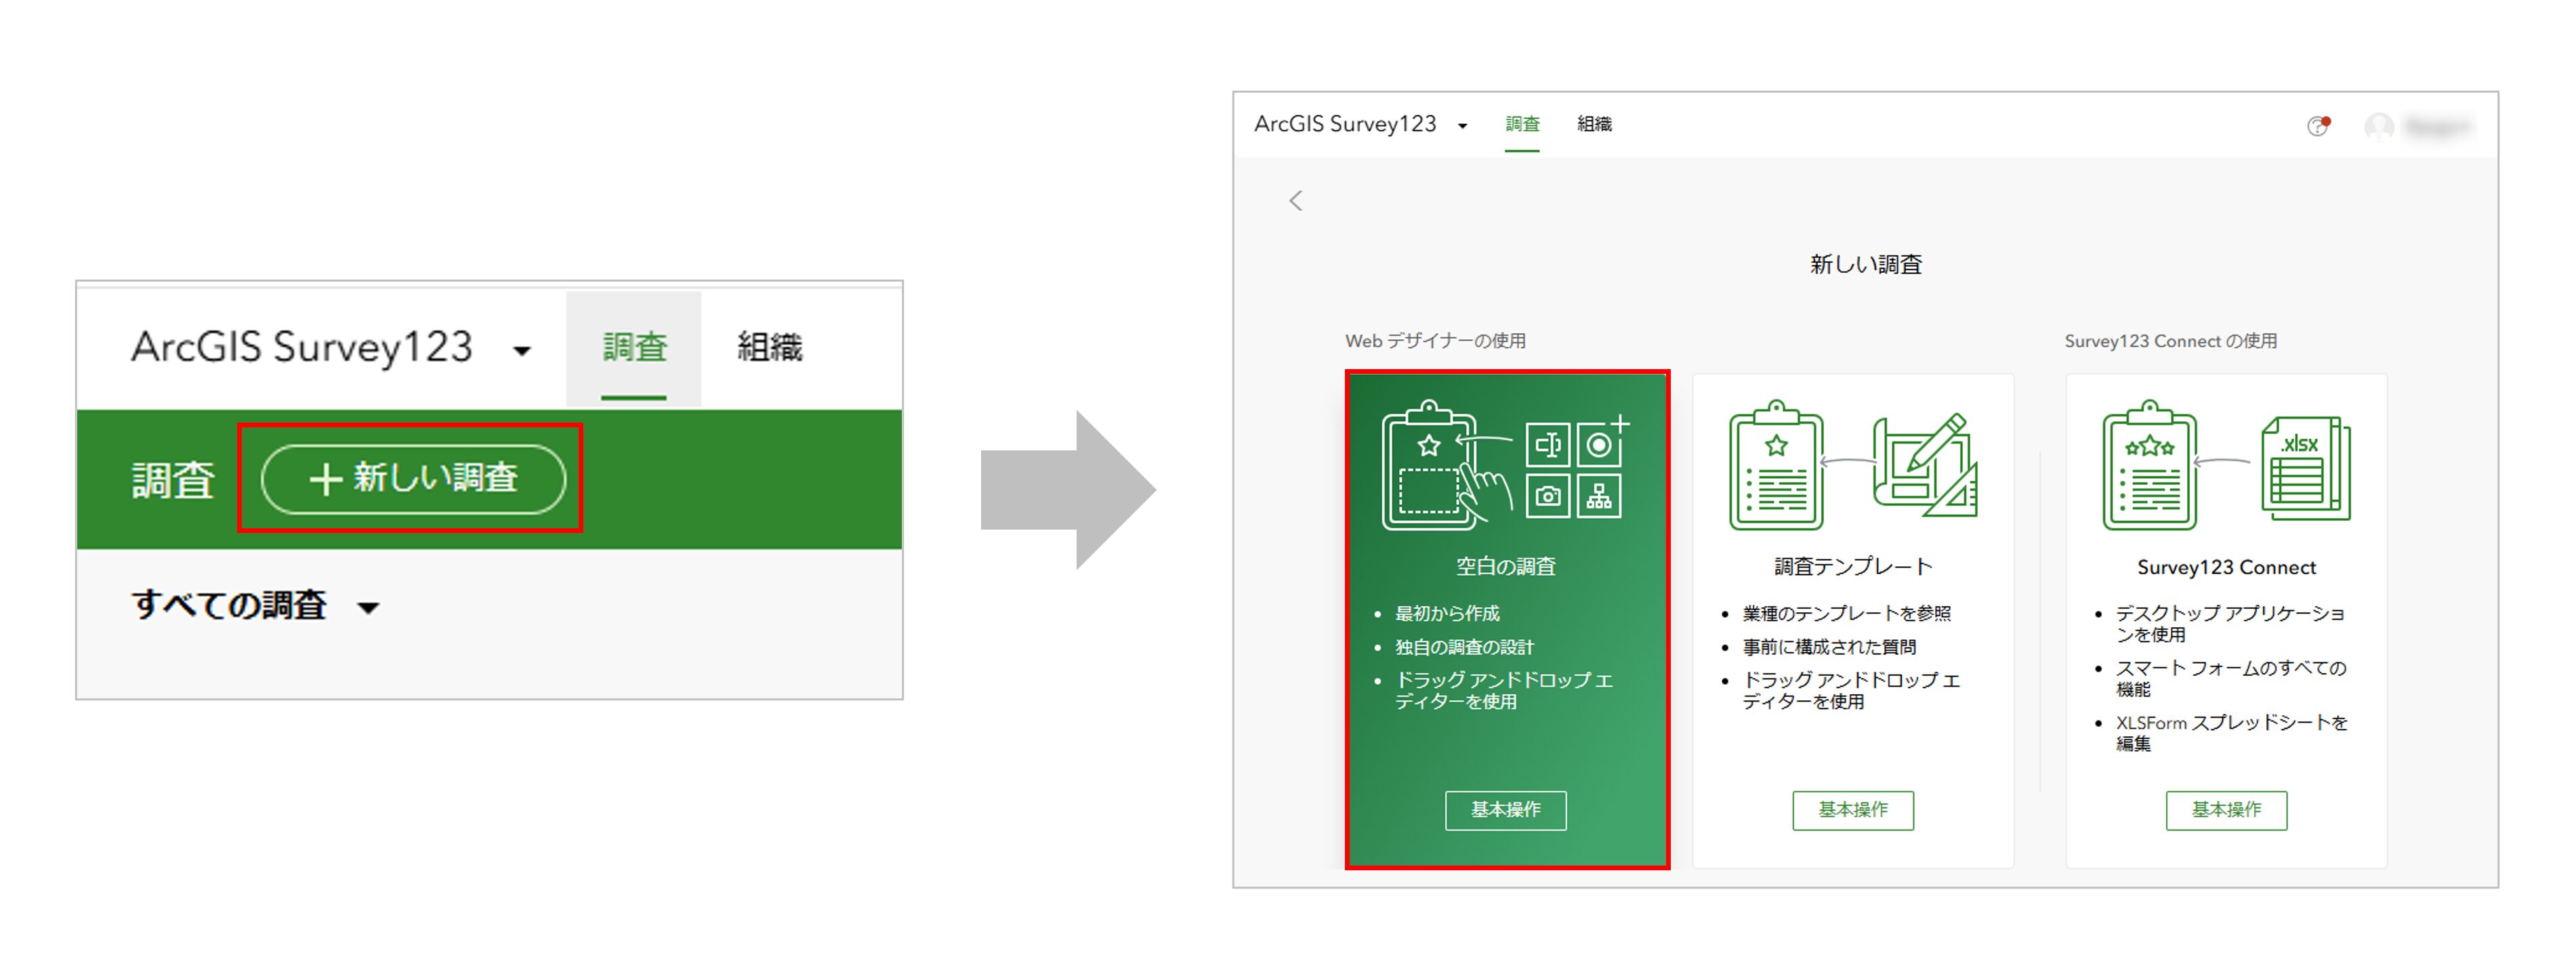Image resolution: width=2576 pixels, height=980 pixels.
Task: Click the Survey123 Connect xlsx illustration
Action: tap(2306, 469)
